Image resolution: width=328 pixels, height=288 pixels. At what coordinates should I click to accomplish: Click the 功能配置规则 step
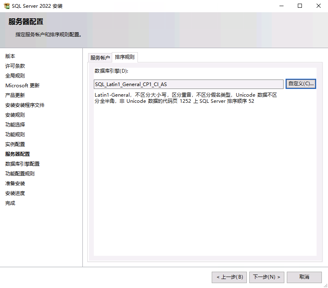tap(20, 174)
